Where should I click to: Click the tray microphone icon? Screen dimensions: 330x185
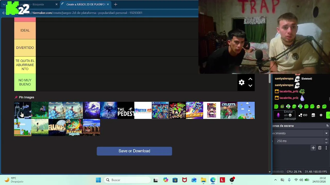coord(289,180)
